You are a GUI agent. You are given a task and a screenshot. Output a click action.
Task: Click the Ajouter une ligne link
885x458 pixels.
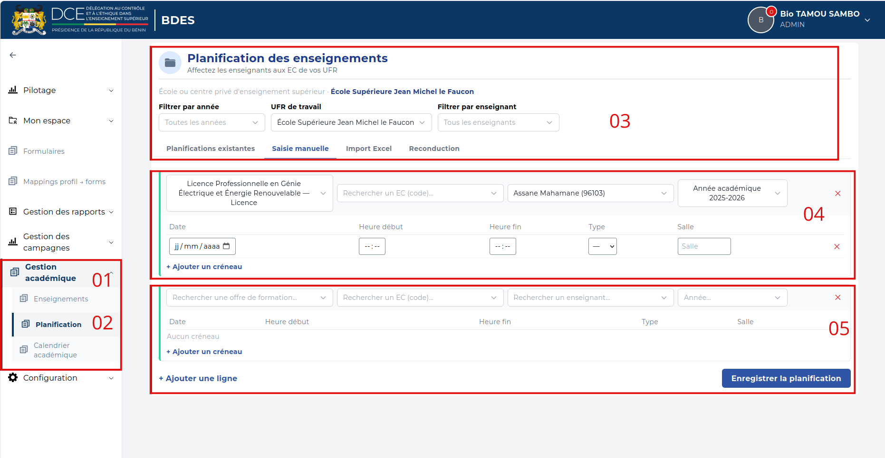click(x=198, y=378)
